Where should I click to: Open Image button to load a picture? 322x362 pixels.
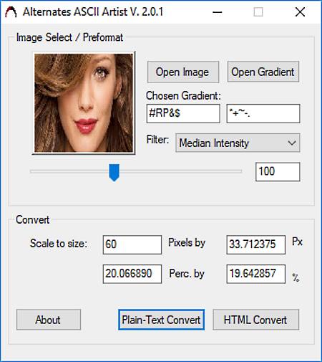tap(183, 72)
